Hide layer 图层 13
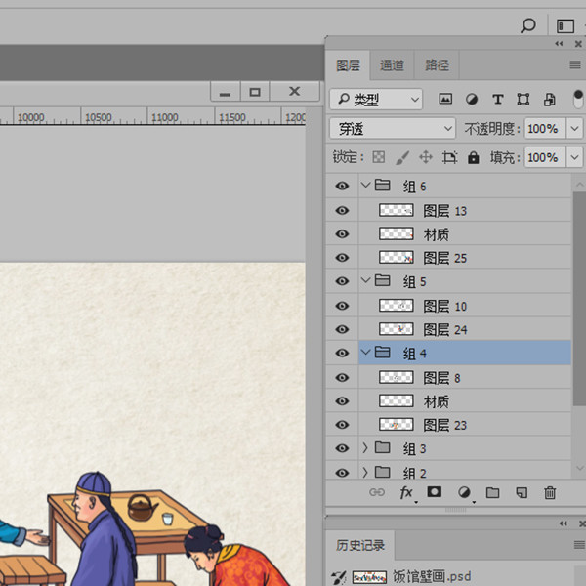 tap(342, 210)
